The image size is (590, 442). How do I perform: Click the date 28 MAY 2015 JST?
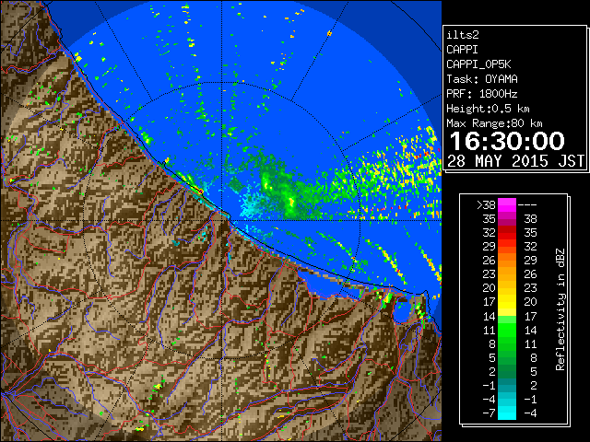(515, 161)
